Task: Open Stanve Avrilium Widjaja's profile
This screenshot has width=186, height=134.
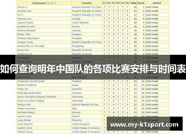Action: coord(31,101)
